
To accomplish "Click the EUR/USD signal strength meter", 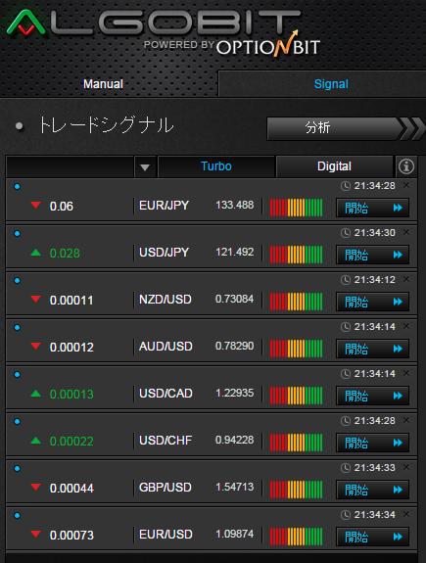I will (x=296, y=537).
